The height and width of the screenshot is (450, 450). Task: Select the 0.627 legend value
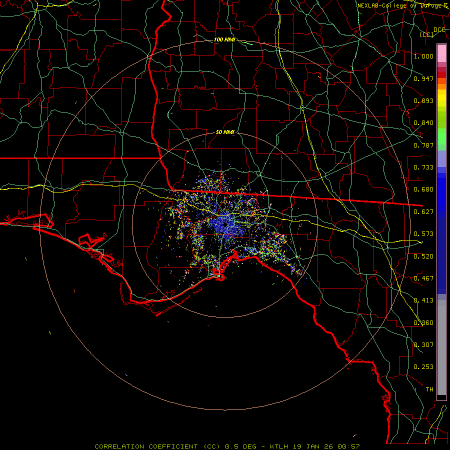[423, 212]
